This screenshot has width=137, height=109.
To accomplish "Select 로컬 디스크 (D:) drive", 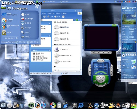I will (62, 33).
